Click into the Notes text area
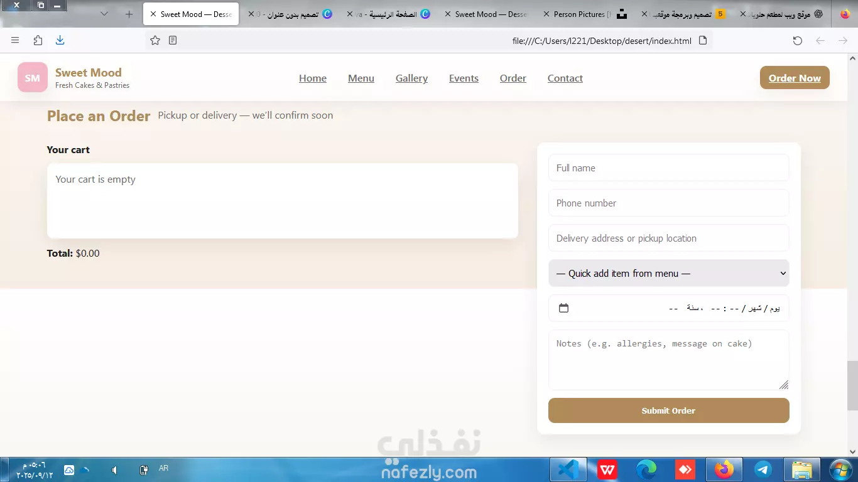858x482 pixels. 668,360
